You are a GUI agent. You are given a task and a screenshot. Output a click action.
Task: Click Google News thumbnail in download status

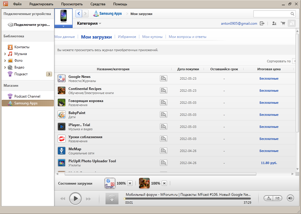(110, 183)
